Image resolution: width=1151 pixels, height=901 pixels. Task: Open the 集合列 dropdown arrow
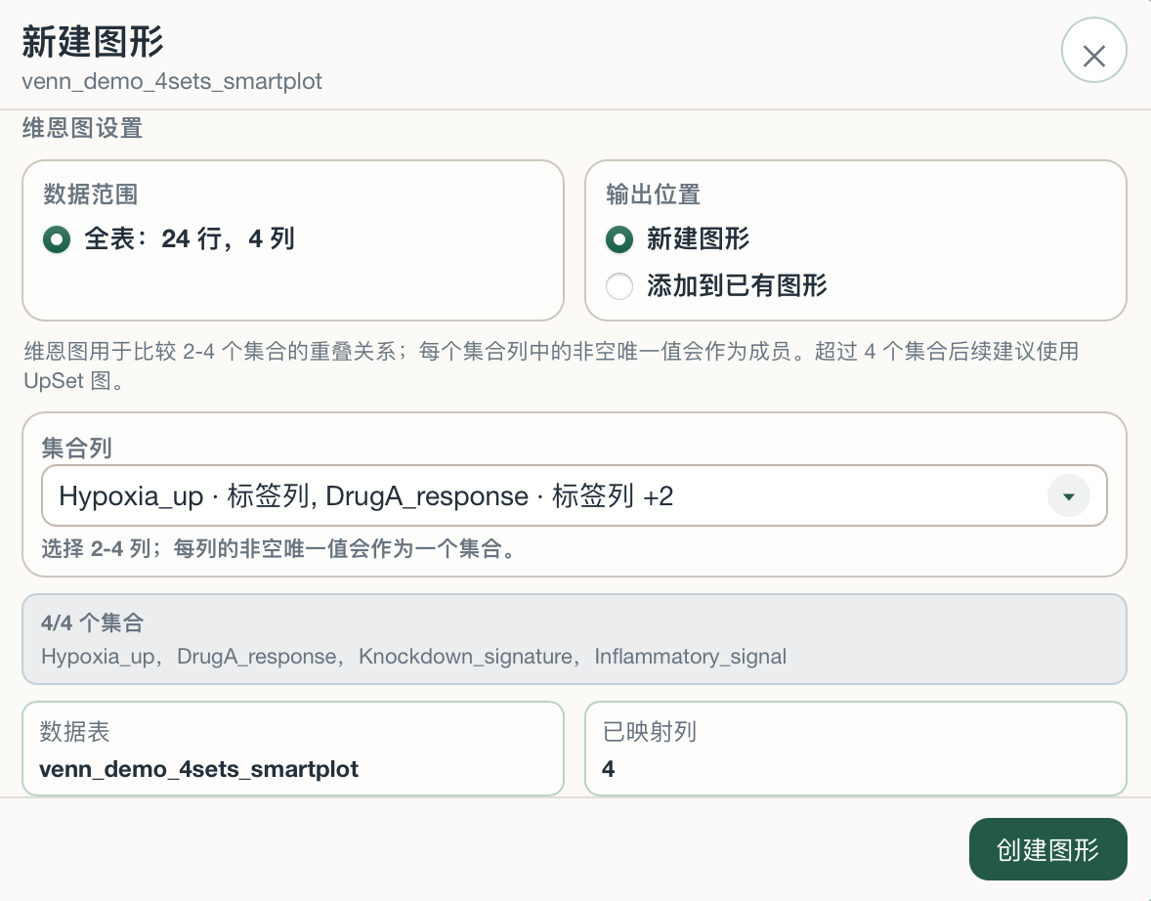tap(1069, 496)
